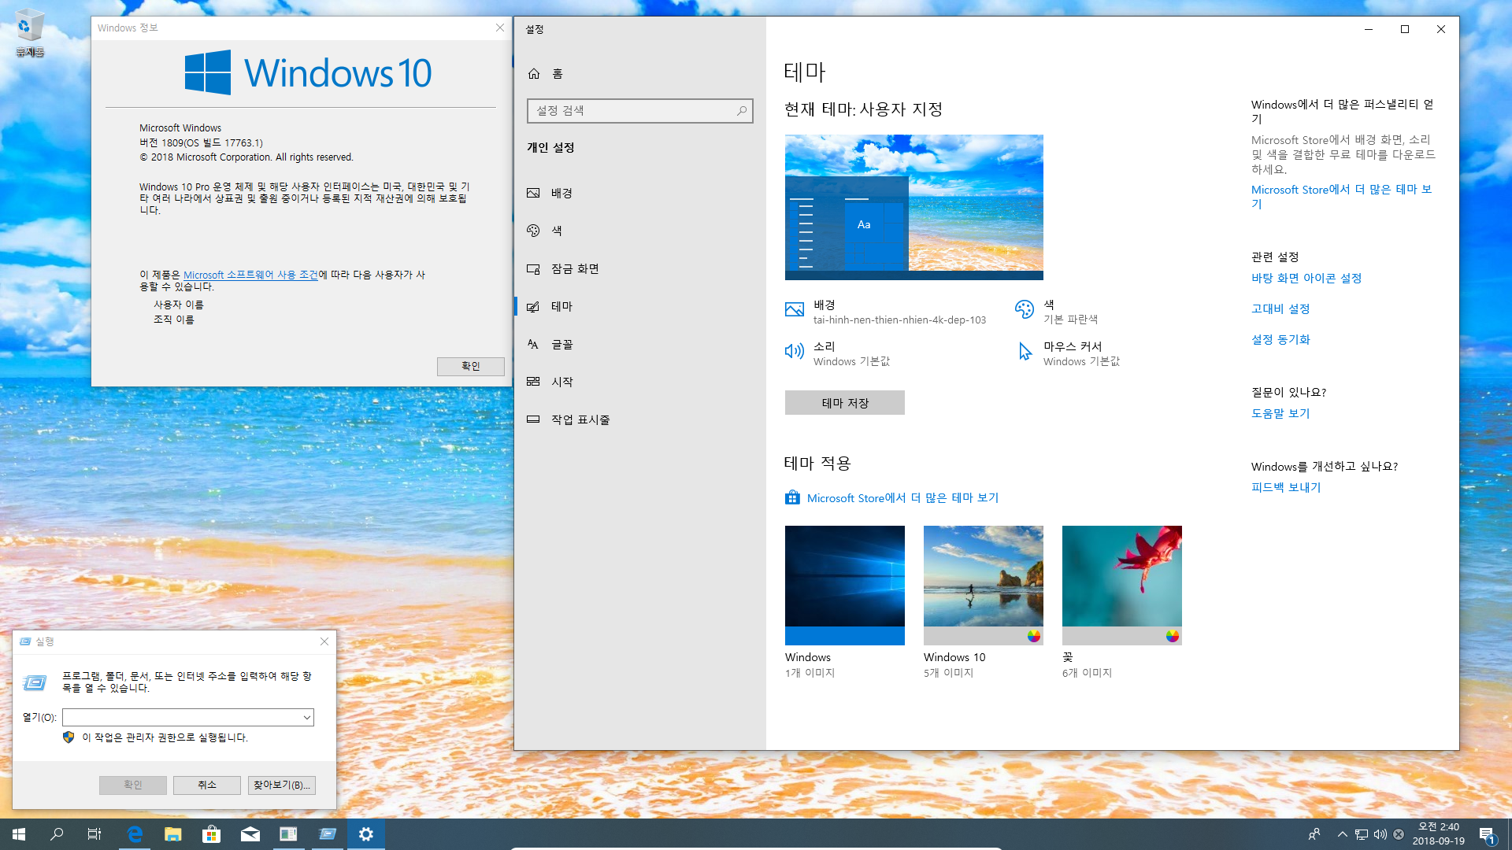Click Microsoft 소프트웨어 사용 조건 link in Windows 정보
Screen dimensions: 1512x850
tap(250, 275)
